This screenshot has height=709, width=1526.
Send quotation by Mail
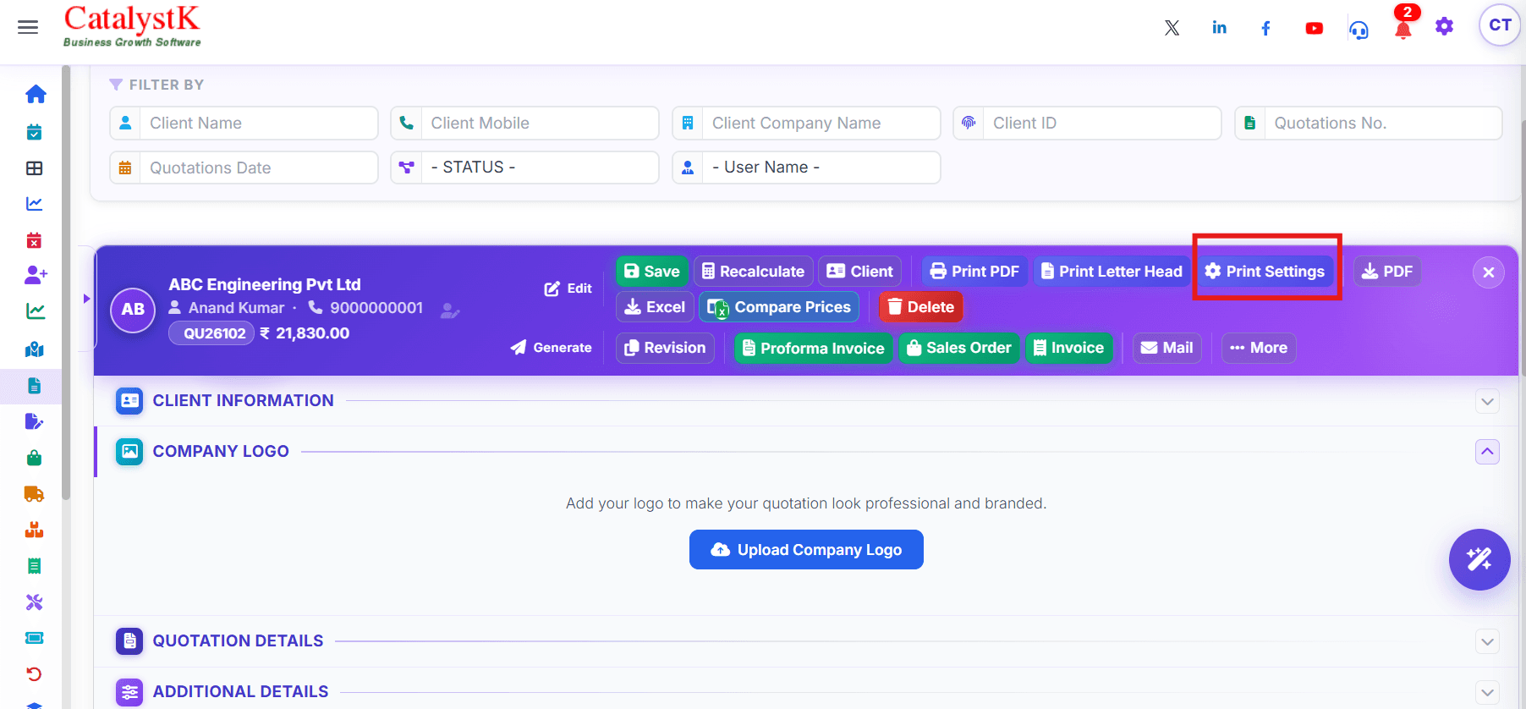pos(1167,348)
